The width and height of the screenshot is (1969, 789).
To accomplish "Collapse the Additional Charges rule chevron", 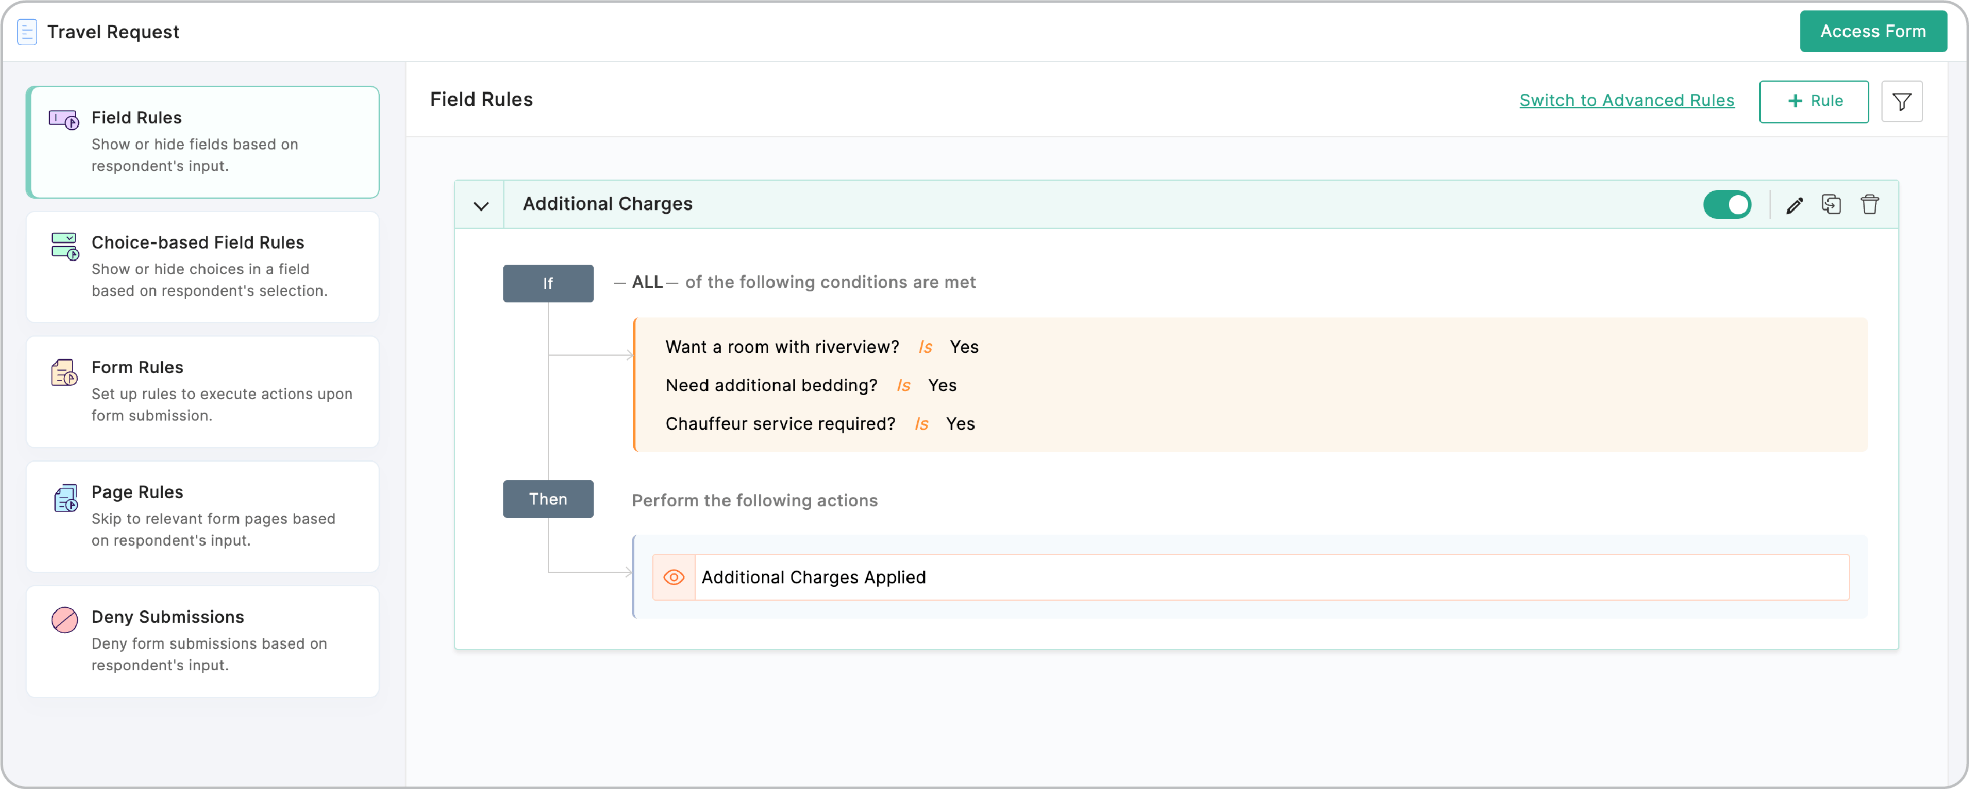I will (x=481, y=206).
